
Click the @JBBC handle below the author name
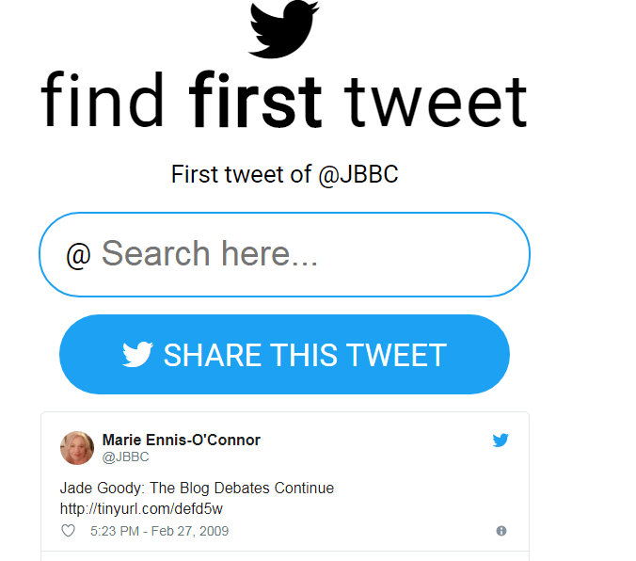coord(126,457)
